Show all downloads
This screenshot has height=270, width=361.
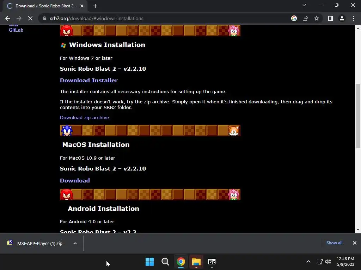[x=334, y=243]
